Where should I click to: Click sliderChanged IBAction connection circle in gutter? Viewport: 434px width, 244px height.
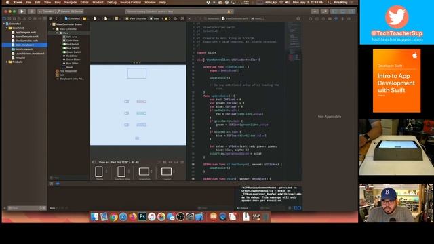point(193,164)
